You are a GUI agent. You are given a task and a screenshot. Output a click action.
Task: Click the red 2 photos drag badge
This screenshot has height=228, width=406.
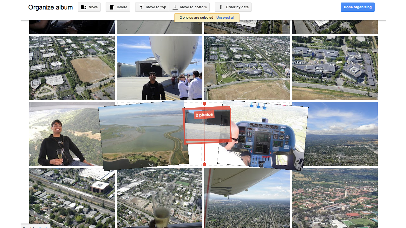click(x=204, y=115)
